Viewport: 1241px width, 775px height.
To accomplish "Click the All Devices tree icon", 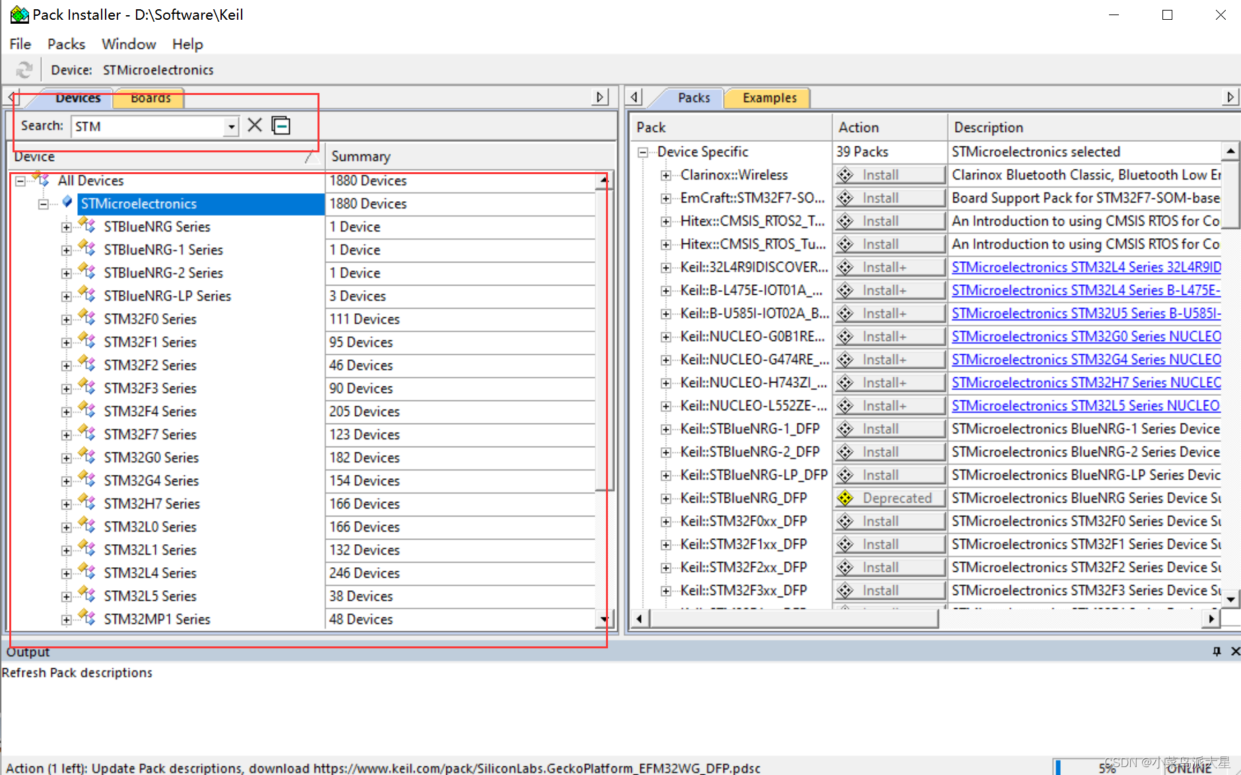I will point(41,179).
